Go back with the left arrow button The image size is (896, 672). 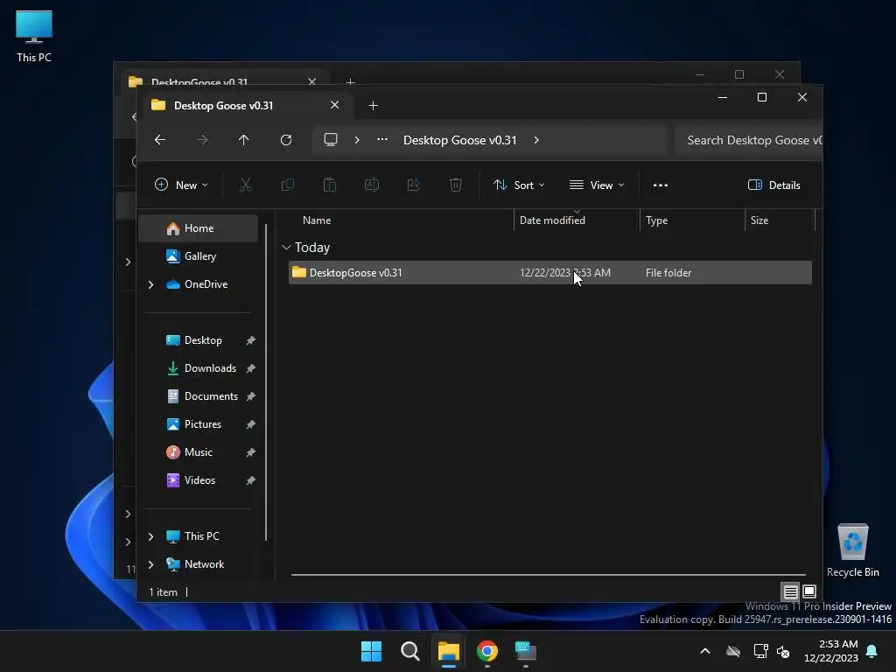point(160,140)
